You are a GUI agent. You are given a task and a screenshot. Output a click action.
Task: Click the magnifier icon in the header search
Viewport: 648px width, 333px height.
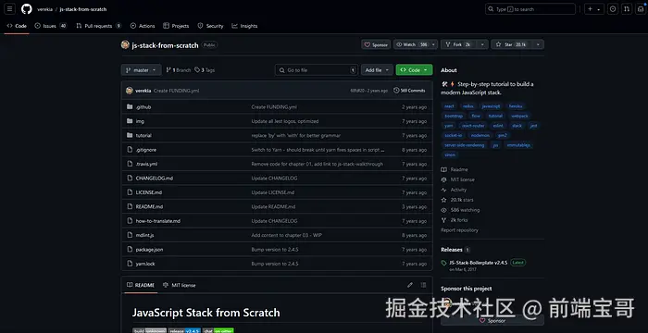(x=491, y=9)
